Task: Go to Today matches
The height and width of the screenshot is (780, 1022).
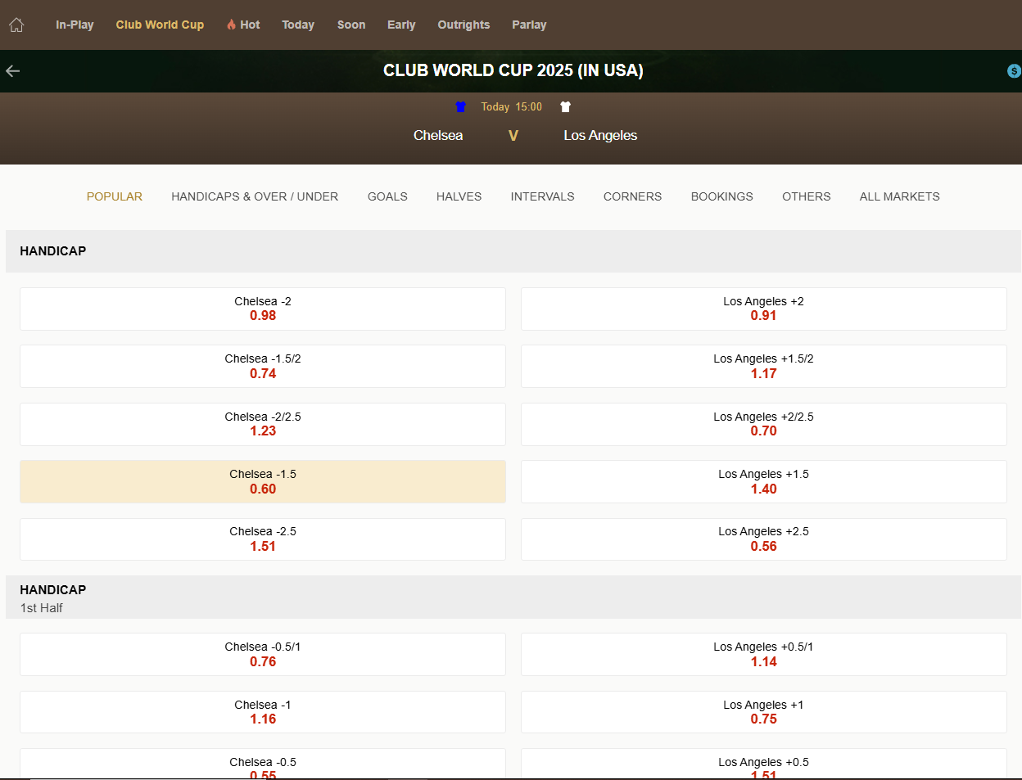Action: tap(298, 25)
